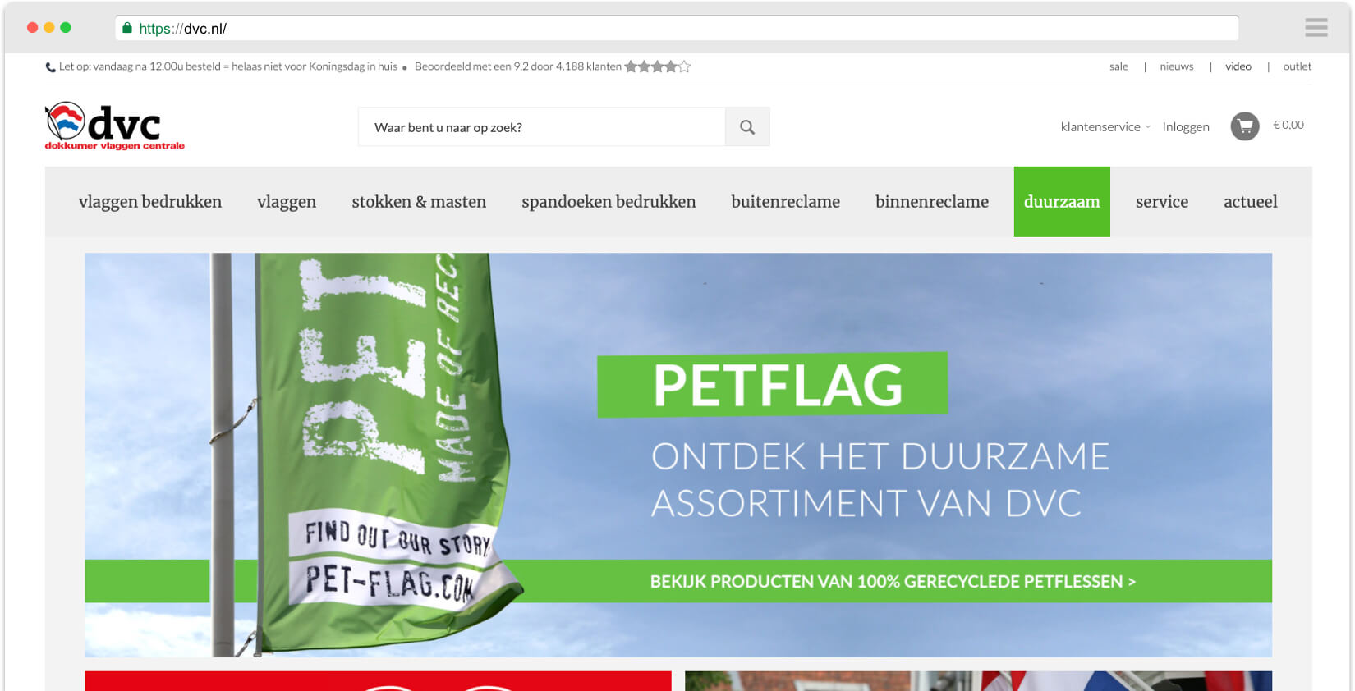Image resolution: width=1355 pixels, height=691 pixels.
Task: Click the Inloggen link
Action: (1186, 126)
